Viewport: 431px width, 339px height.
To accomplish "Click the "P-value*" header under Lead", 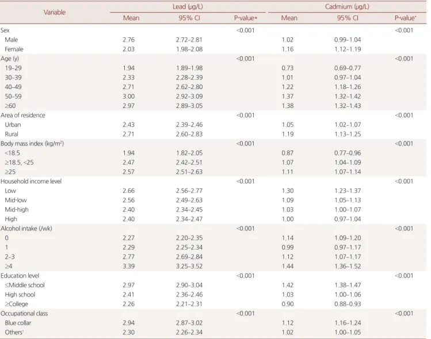I will coord(246,18).
